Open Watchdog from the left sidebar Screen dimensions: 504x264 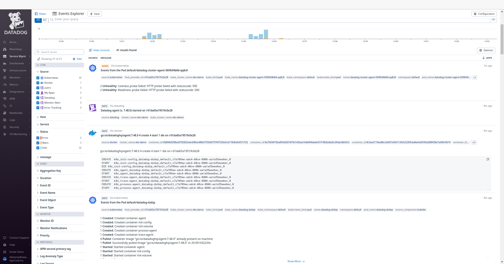pos(15,49)
